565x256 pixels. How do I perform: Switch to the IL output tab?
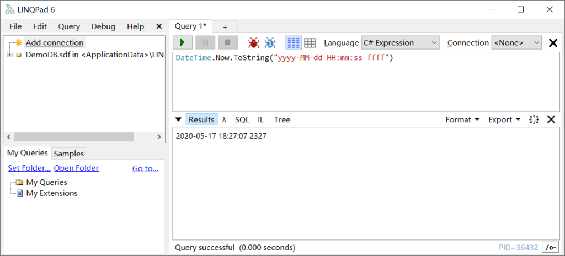[x=260, y=119]
